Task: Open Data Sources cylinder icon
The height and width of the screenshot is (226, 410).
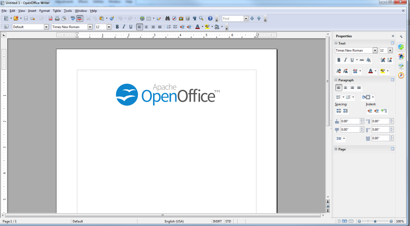Action: pos(188,18)
